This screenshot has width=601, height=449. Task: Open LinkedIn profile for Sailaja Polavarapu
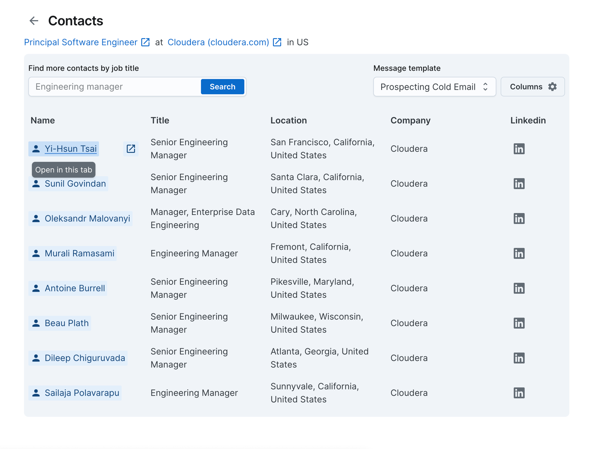coord(519,393)
